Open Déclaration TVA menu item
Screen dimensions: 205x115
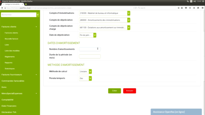pos(9,112)
